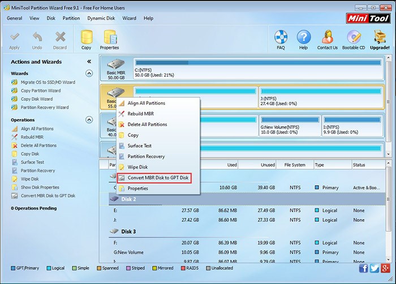Open the Dynamic Disk menu
The width and height of the screenshot is (396, 284).
pyautogui.click(x=101, y=18)
